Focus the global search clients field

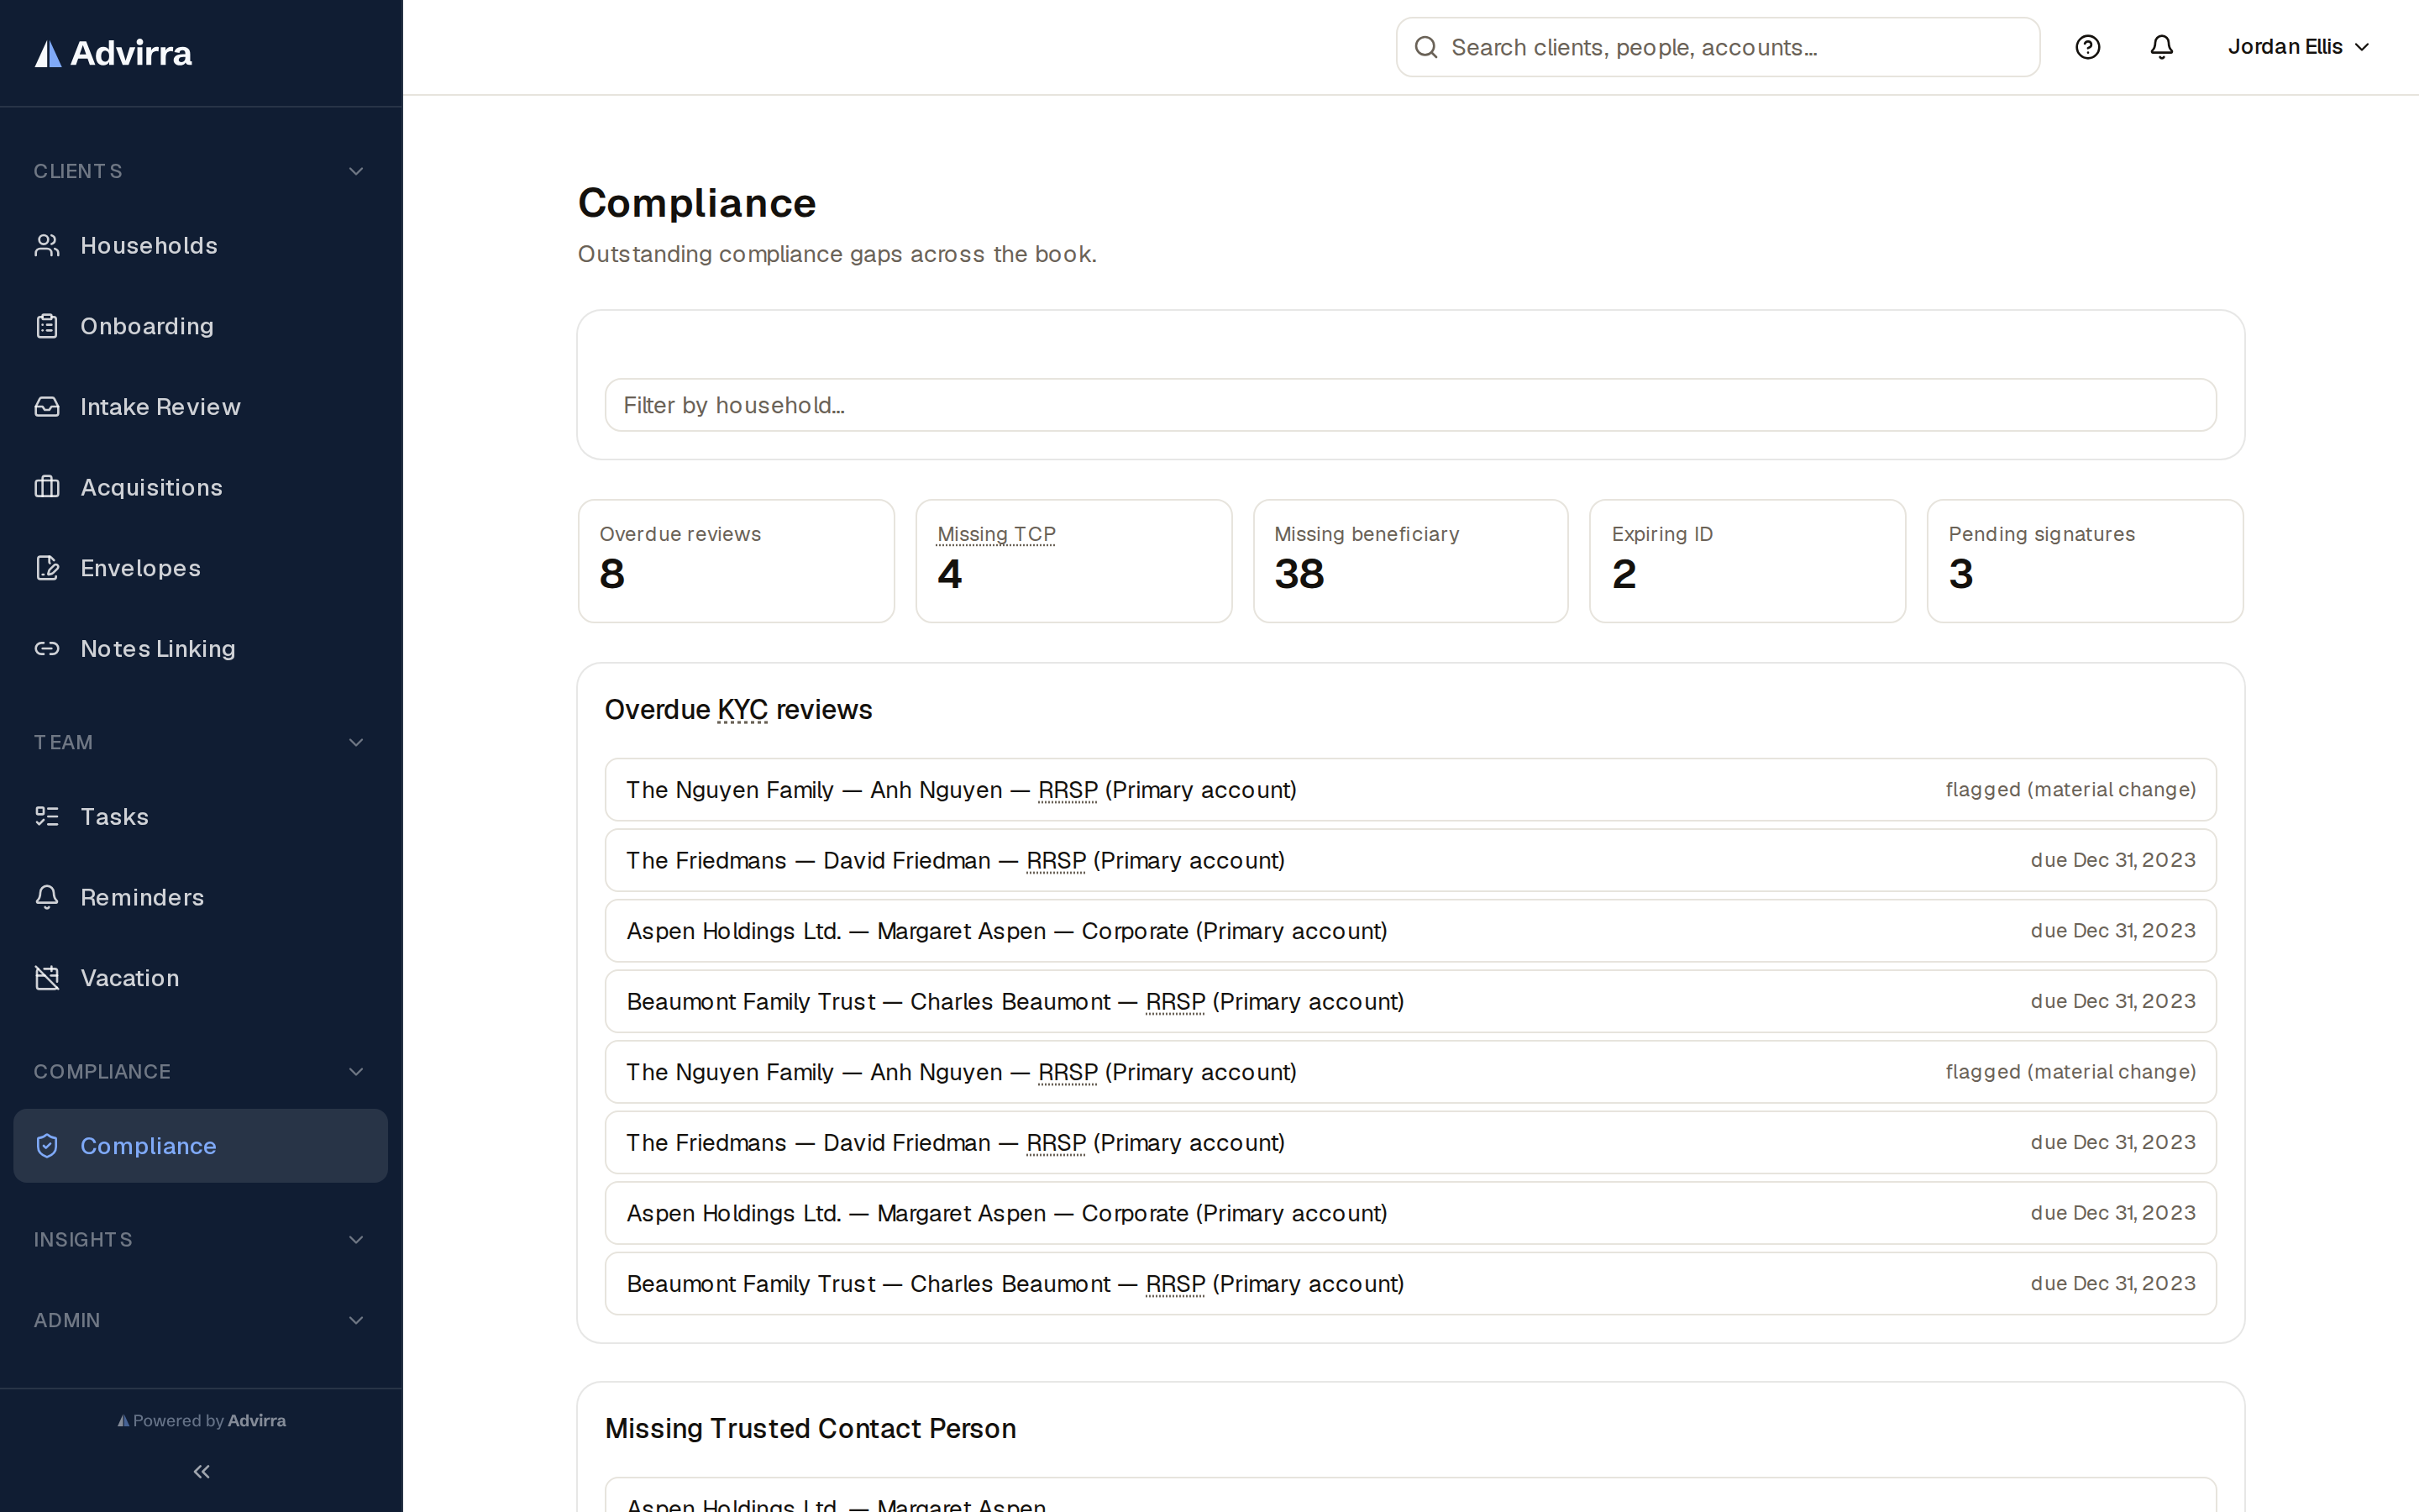[1718, 47]
